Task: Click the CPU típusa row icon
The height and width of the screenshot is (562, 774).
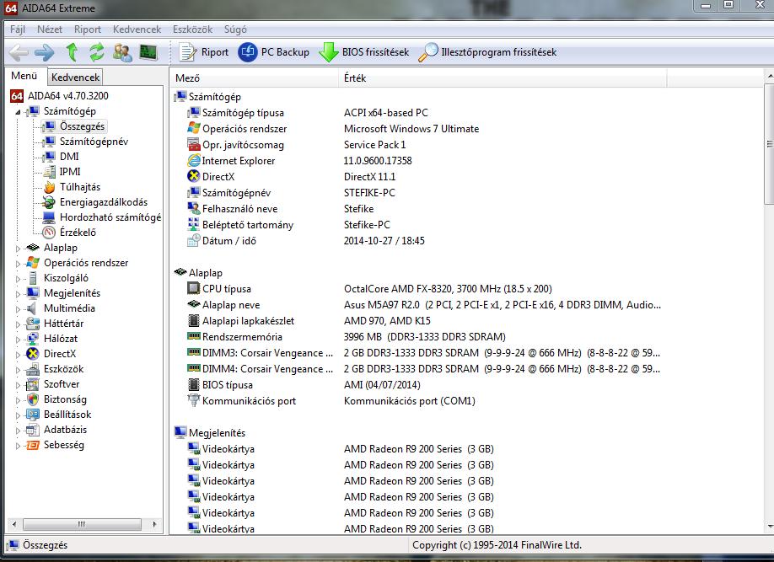Action: click(194, 289)
